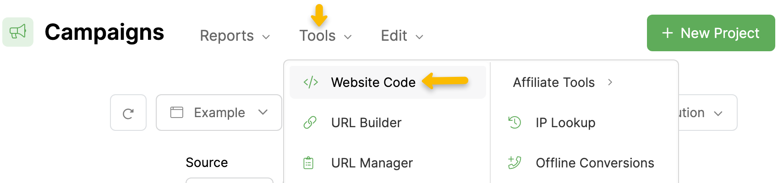The width and height of the screenshot is (778, 183).
Task: Select Website Code from Tools menu
Action: tap(373, 82)
